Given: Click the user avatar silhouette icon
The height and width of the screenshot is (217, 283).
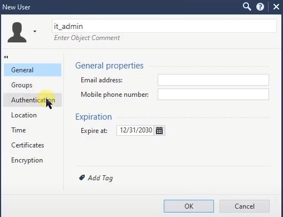Looking at the screenshot, I should [x=17, y=32].
